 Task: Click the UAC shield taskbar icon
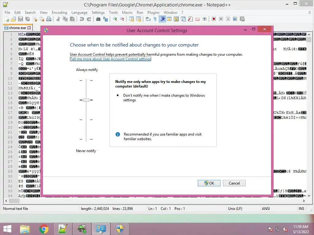coord(120,229)
